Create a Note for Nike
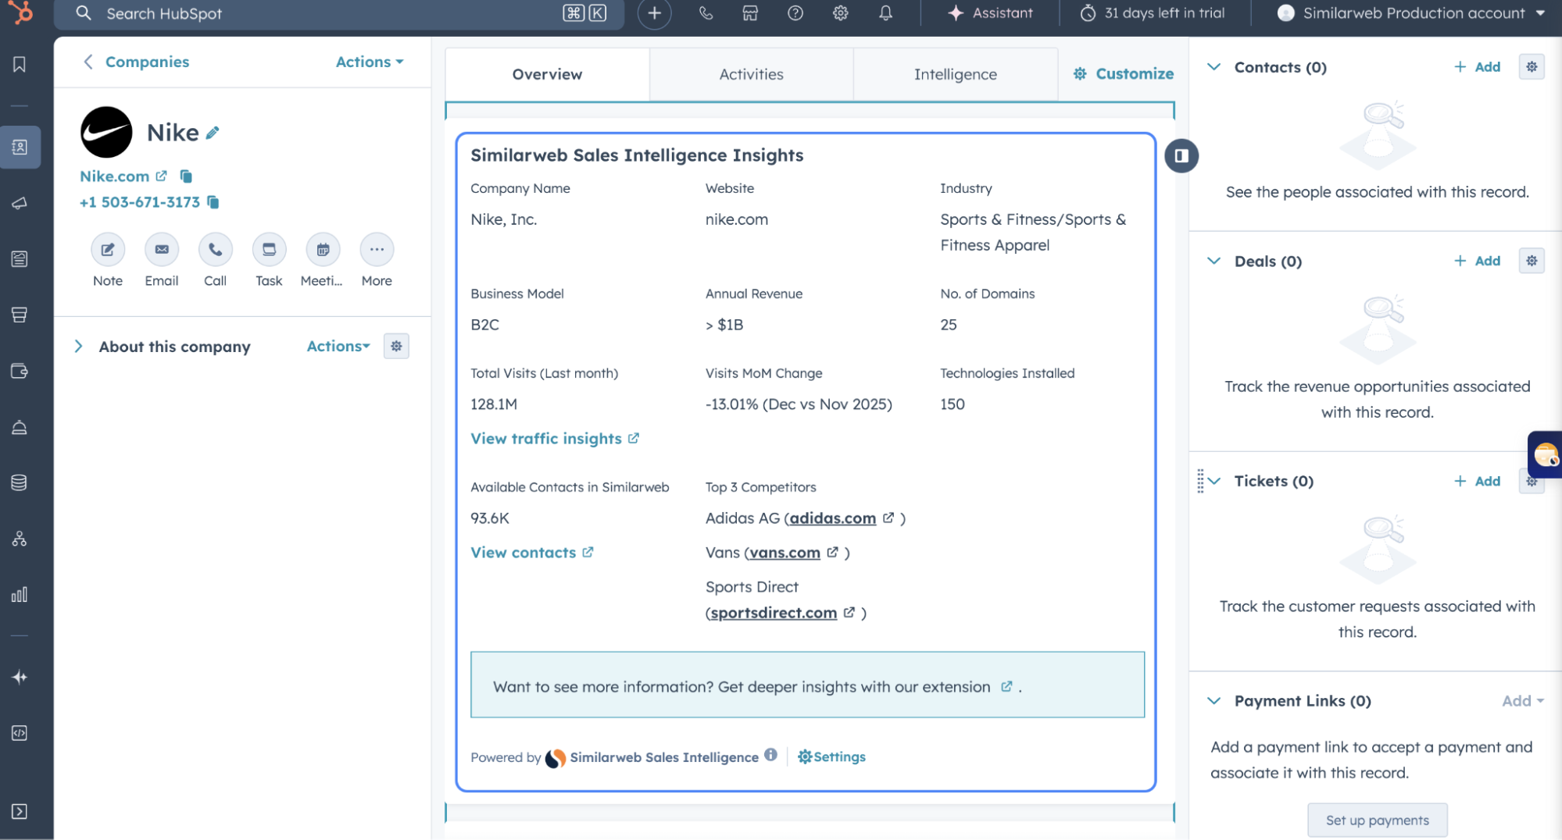This screenshot has height=840, width=1562. point(108,250)
